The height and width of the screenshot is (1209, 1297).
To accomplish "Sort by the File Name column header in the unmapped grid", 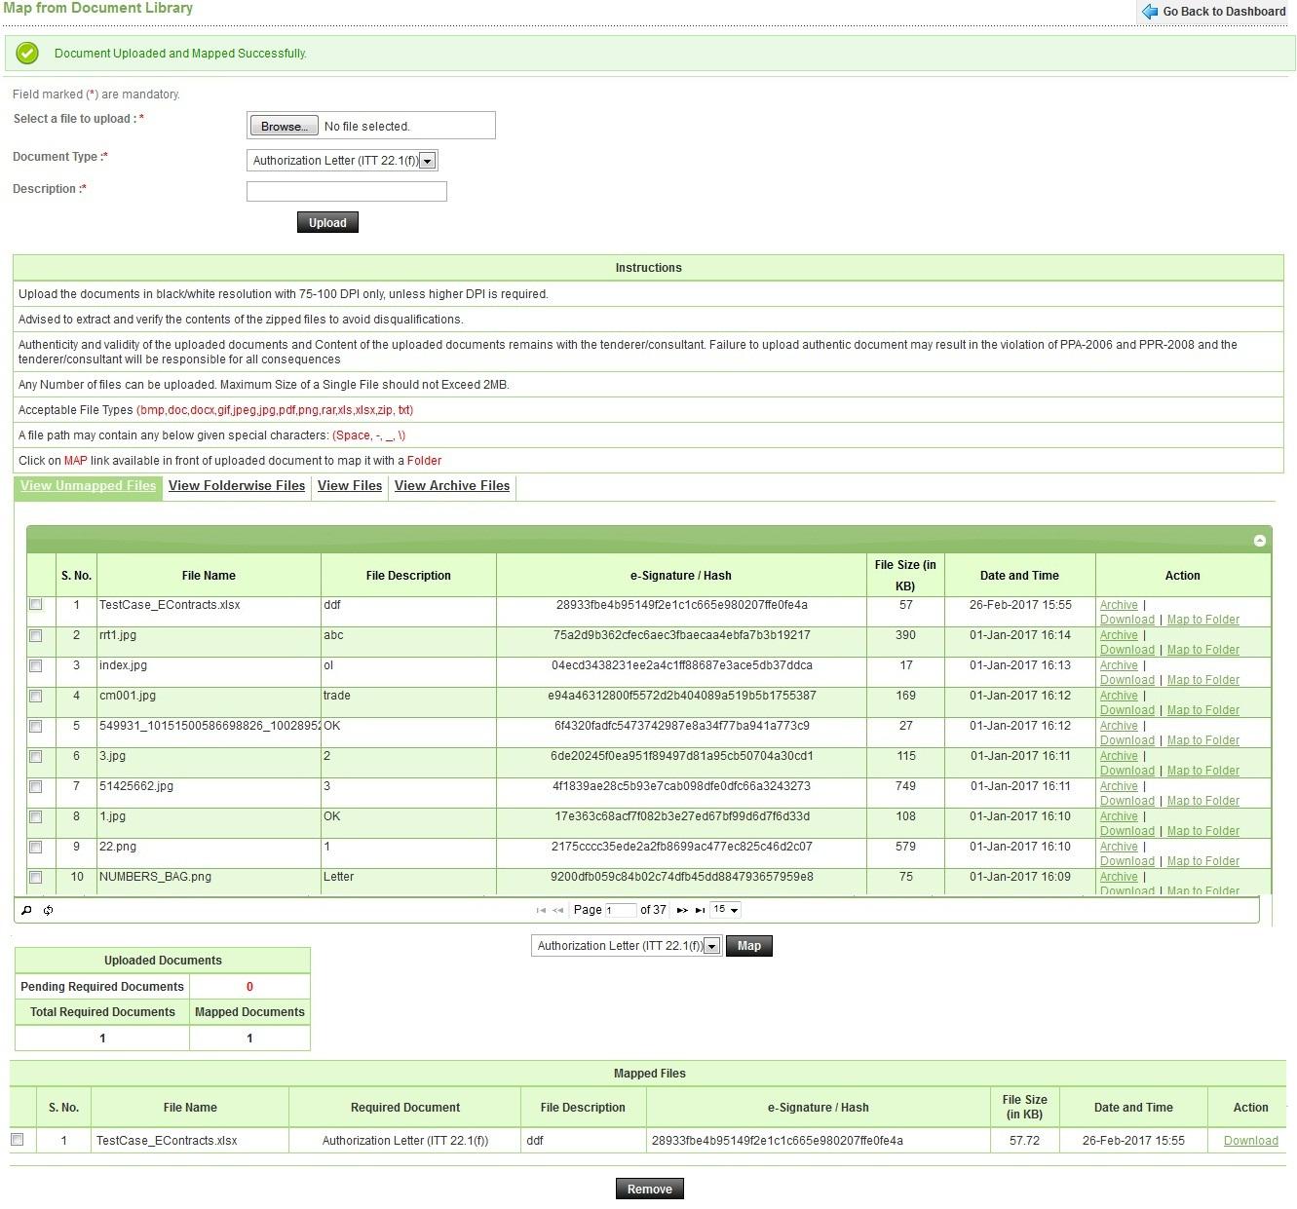I will tap(209, 576).
